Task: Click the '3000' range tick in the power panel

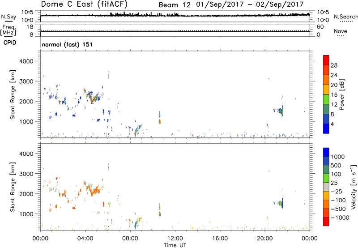Action: pos(26,81)
